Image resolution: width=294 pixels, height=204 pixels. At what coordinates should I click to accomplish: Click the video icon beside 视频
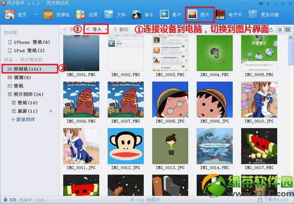point(10,77)
